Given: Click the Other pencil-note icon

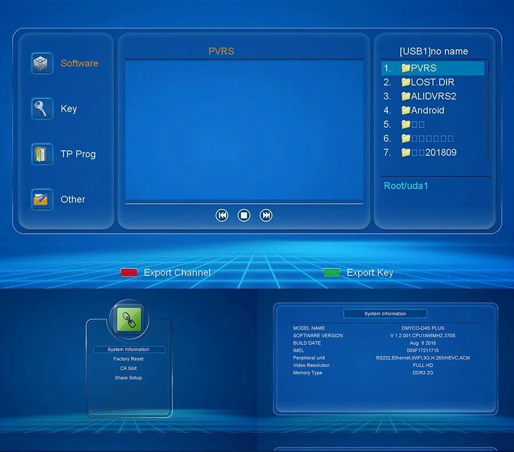Looking at the screenshot, I should click(x=42, y=199).
